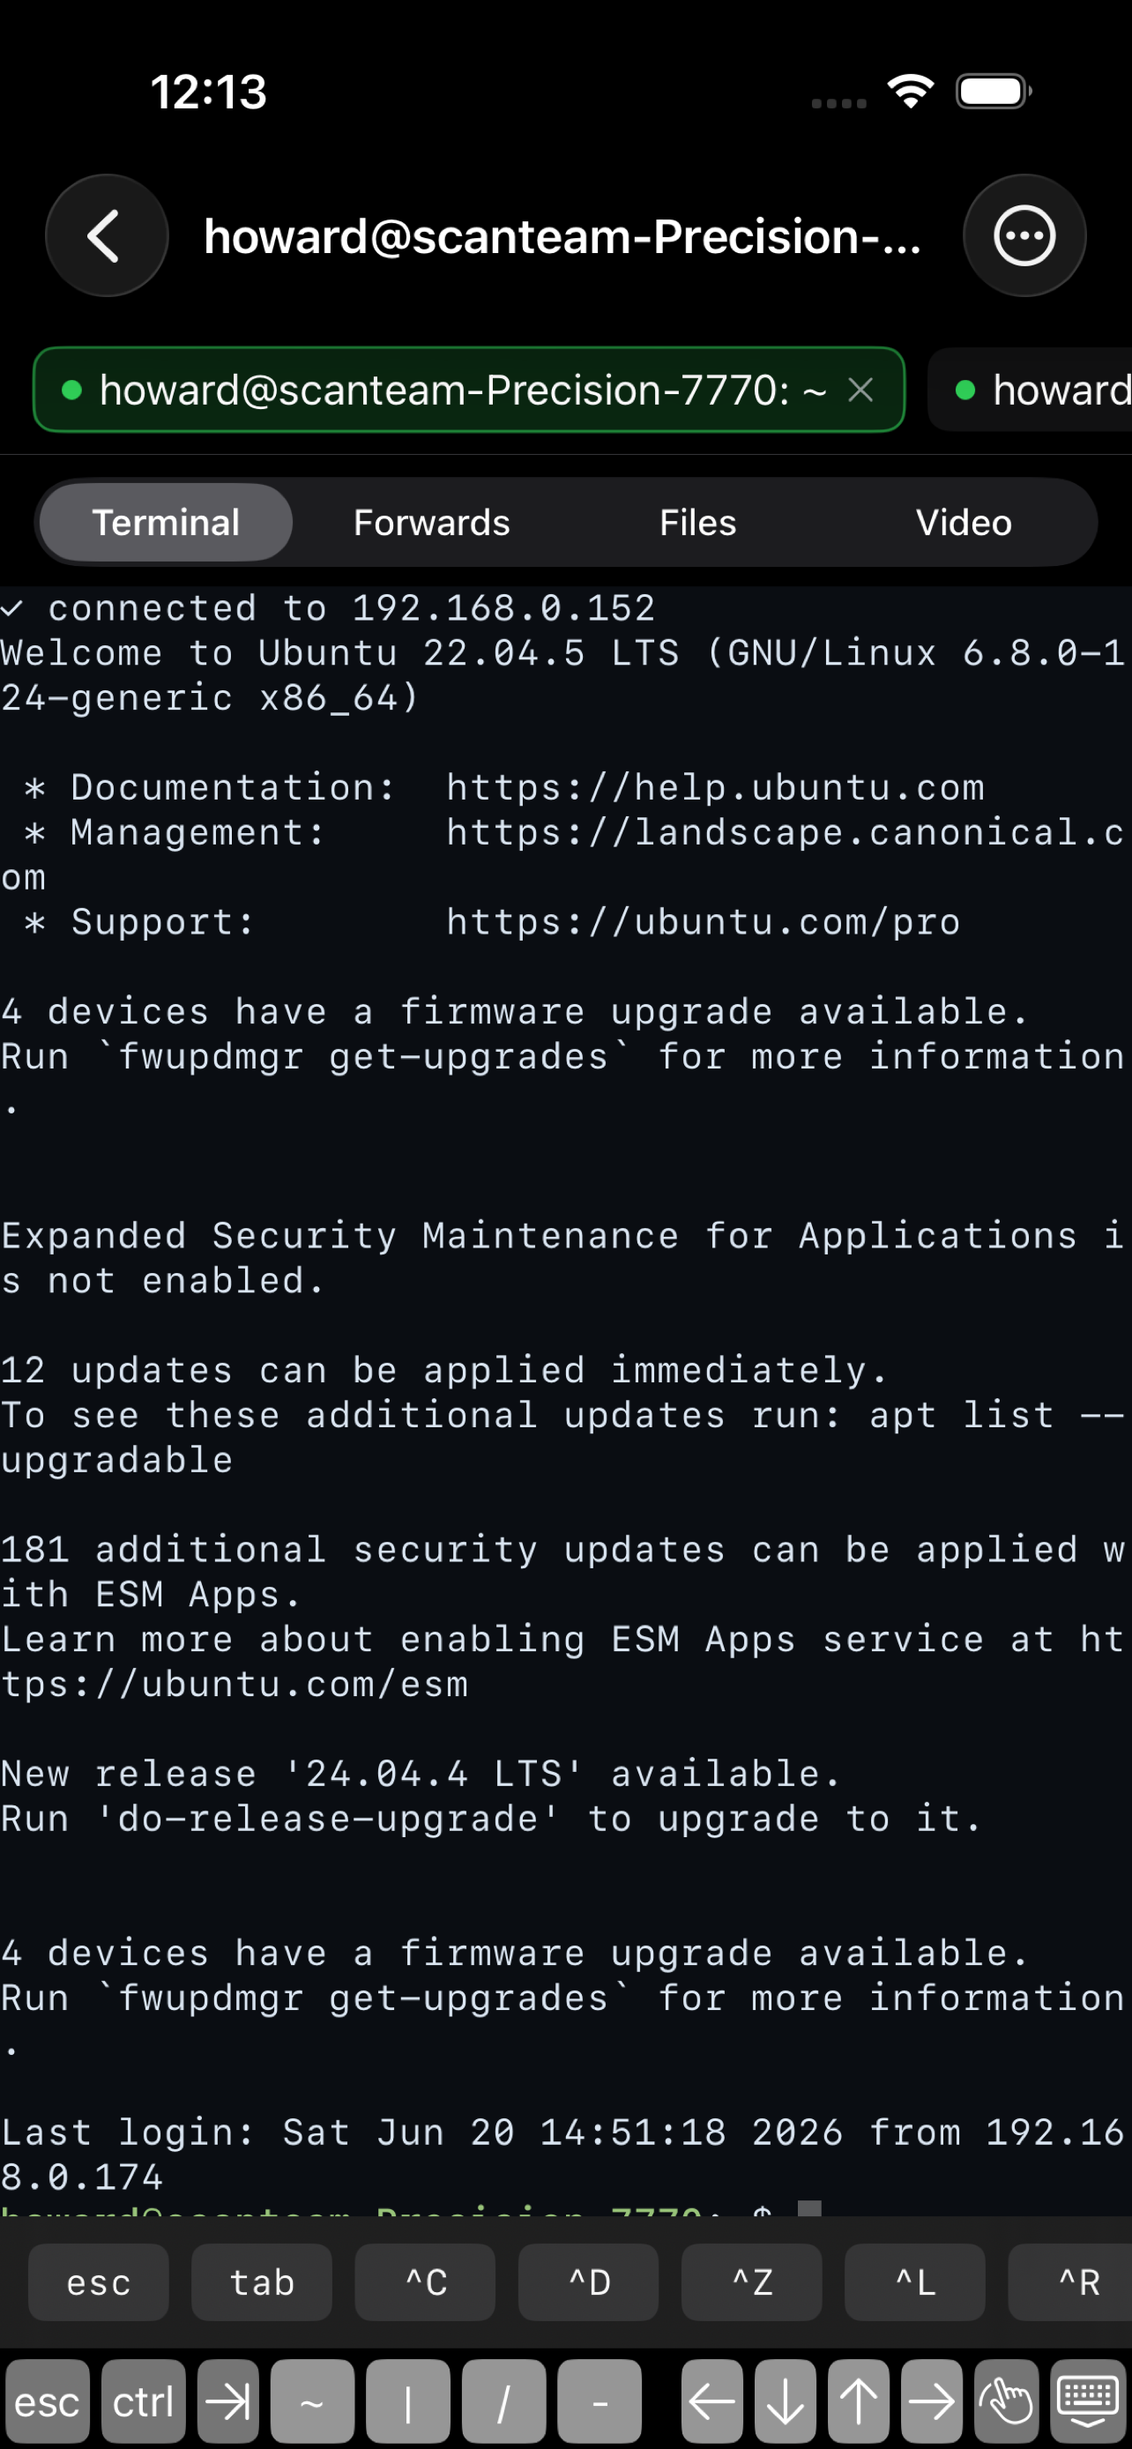Insert a hyphen character key
1132x2449 pixels.
(x=600, y=2401)
